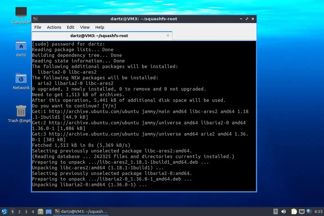Minimize the terminal window
324x216 pixels.
click(x=241, y=19)
